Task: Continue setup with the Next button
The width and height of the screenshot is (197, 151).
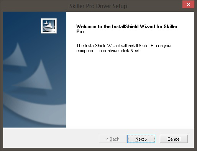Action: [x=141, y=139]
